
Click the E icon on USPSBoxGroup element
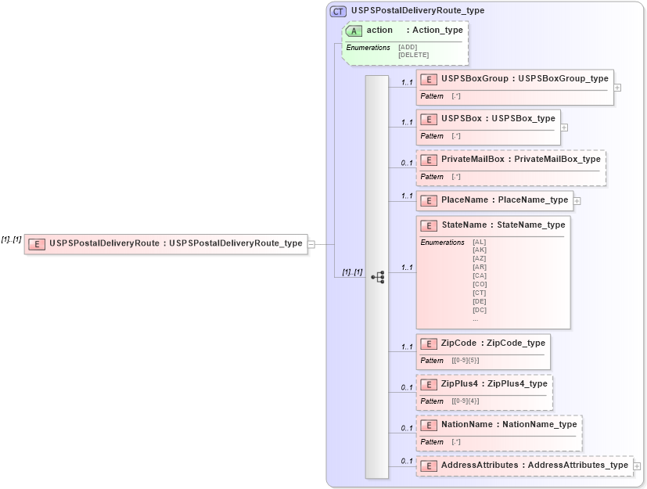(429, 80)
